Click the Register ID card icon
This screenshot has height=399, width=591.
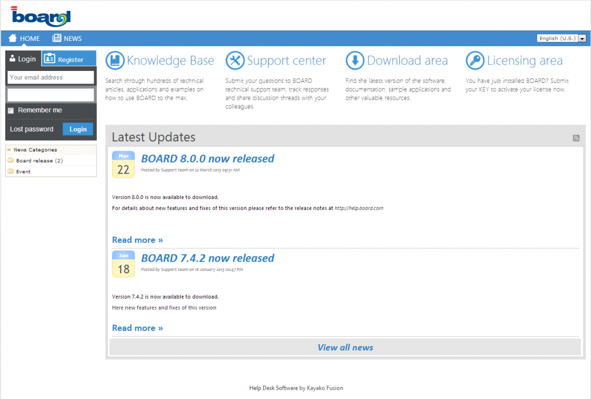(x=50, y=59)
